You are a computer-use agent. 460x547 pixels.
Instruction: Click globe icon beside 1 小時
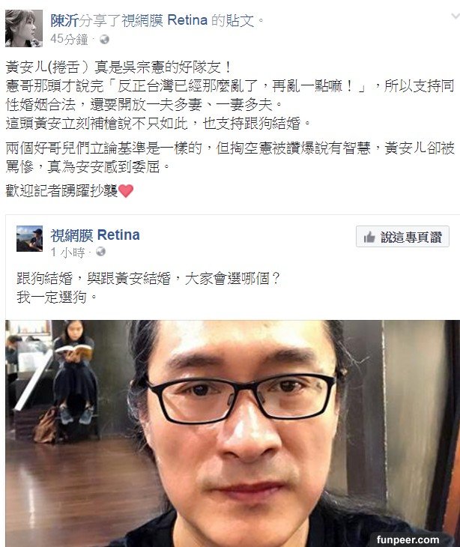tap(101, 252)
